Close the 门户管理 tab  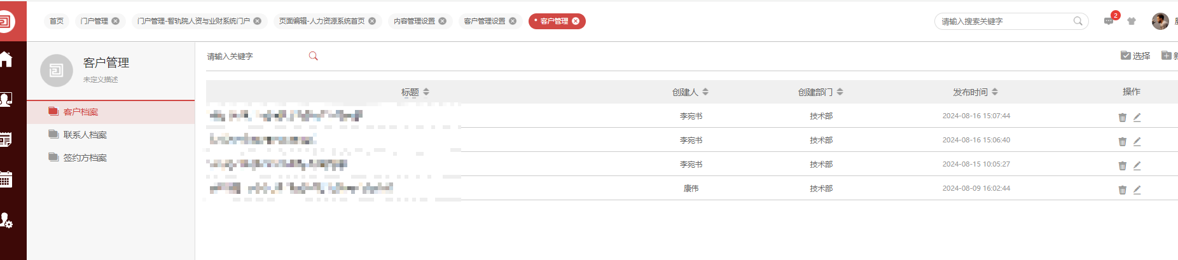click(116, 21)
